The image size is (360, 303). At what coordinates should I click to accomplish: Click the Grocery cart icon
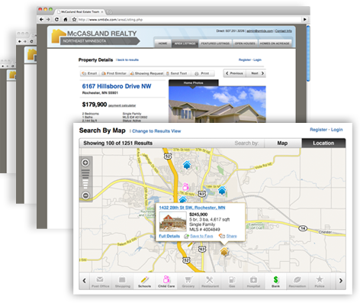188,279
